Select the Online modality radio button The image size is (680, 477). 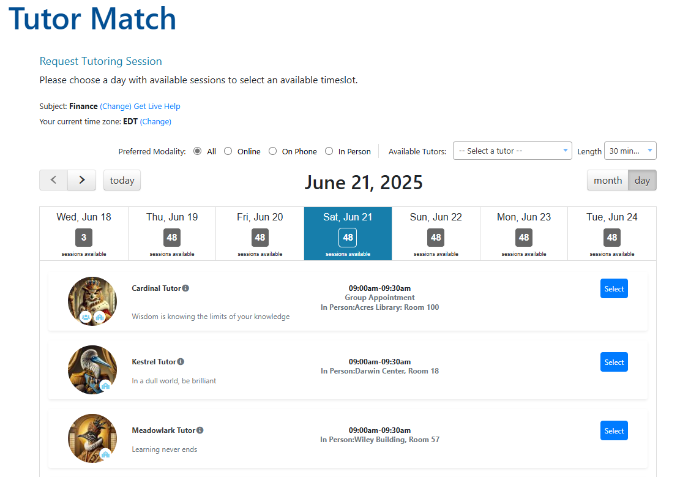pyautogui.click(x=228, y=151)
